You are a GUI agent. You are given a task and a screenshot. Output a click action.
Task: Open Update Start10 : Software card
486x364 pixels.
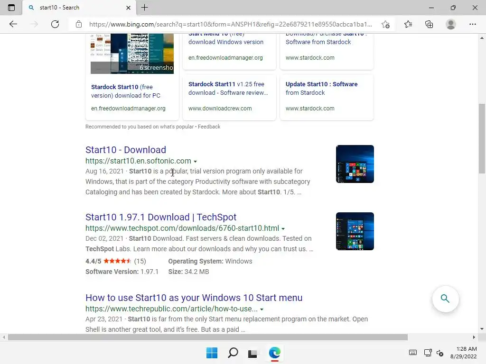click(x=327, y=97)
